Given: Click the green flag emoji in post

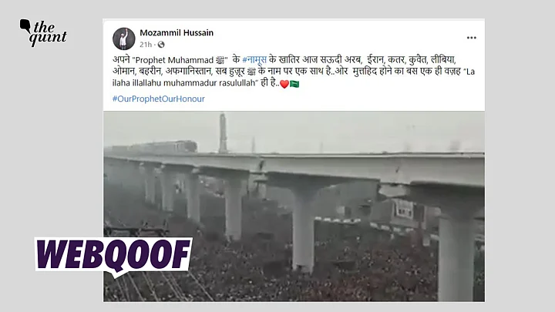Looking at the screenshot, I should tap(294, 84).
